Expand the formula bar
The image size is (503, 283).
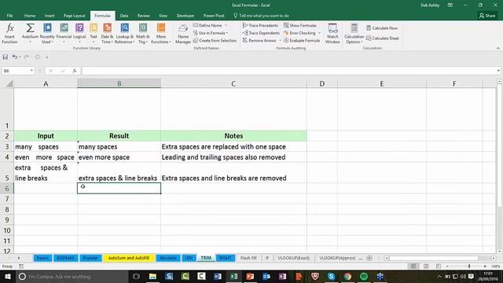point(498,71)
